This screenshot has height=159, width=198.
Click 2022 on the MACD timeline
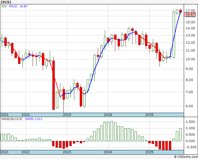[x=26, y=152]
